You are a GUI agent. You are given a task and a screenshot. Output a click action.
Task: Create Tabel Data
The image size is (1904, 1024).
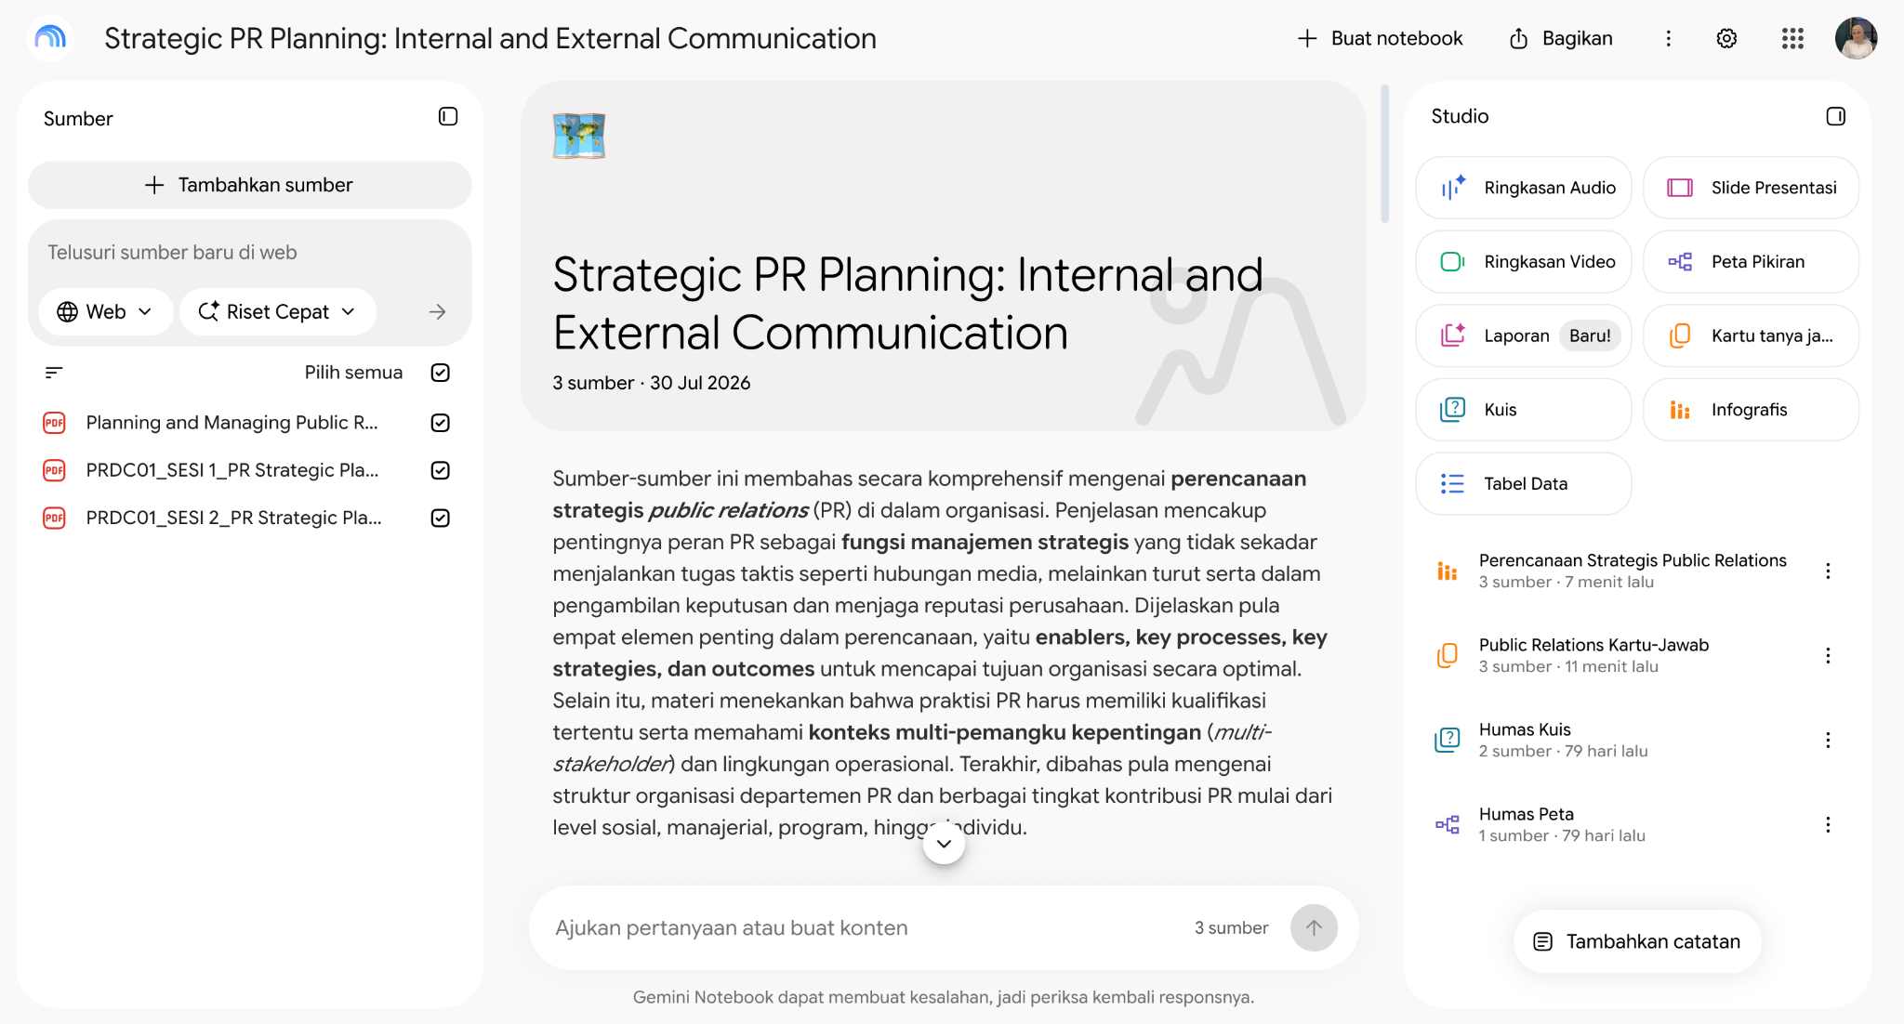point(1523,483)
